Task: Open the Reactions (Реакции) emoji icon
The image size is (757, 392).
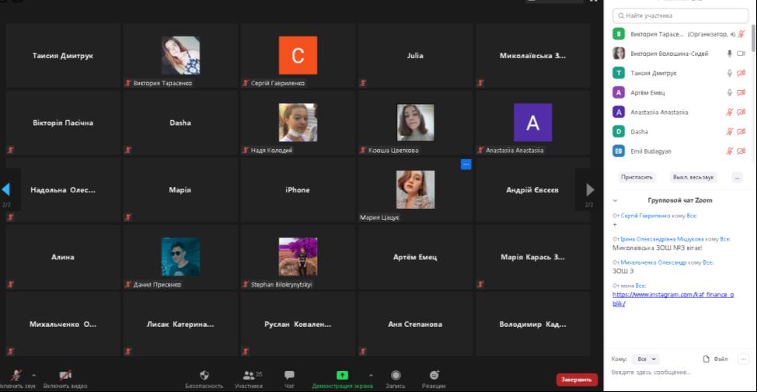Action: coord(434,375)
